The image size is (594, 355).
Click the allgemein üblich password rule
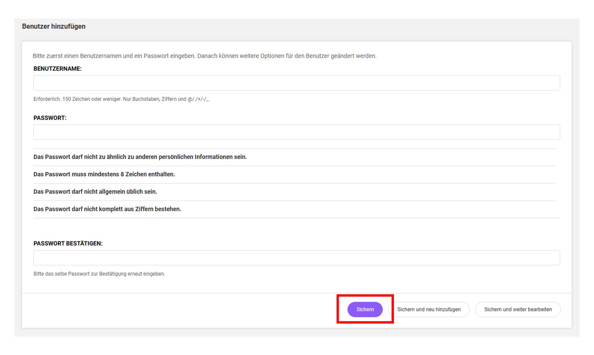coord(95,192)
